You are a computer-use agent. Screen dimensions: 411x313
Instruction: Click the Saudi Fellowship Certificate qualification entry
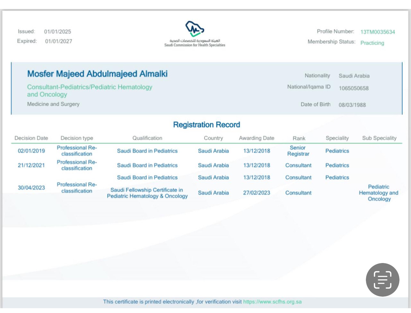pos(147,193)
